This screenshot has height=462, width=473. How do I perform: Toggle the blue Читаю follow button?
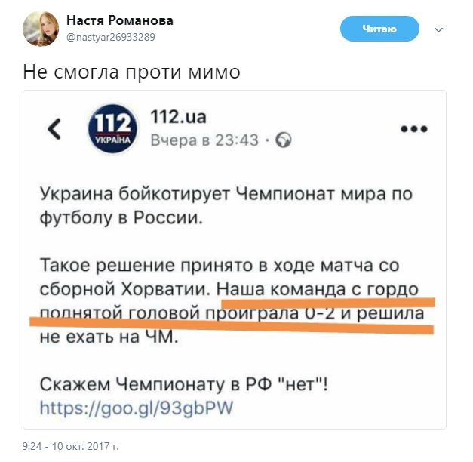[x=379, y=29]
